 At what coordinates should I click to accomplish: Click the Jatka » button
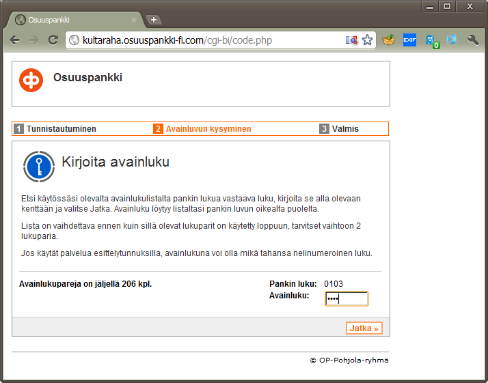point(364,328)
